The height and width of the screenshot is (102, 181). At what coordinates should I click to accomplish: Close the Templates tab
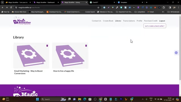pos(142,3)
